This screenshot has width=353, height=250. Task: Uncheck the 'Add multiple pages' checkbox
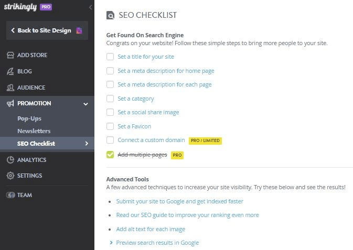click(110, 155)
